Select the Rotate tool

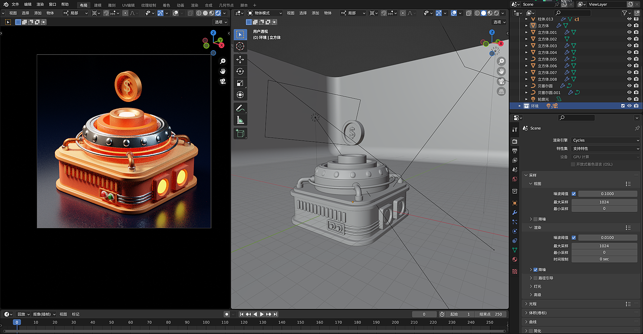click(x=240, y=71)
